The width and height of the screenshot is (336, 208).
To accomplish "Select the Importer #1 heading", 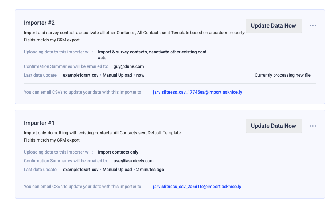I will pyautogui.click(x=39, y=123).
